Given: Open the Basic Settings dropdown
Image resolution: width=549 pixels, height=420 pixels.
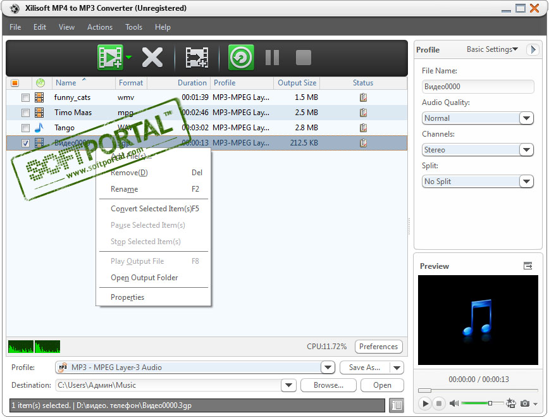Looking at the screenshot, I should tap(492, 49).
